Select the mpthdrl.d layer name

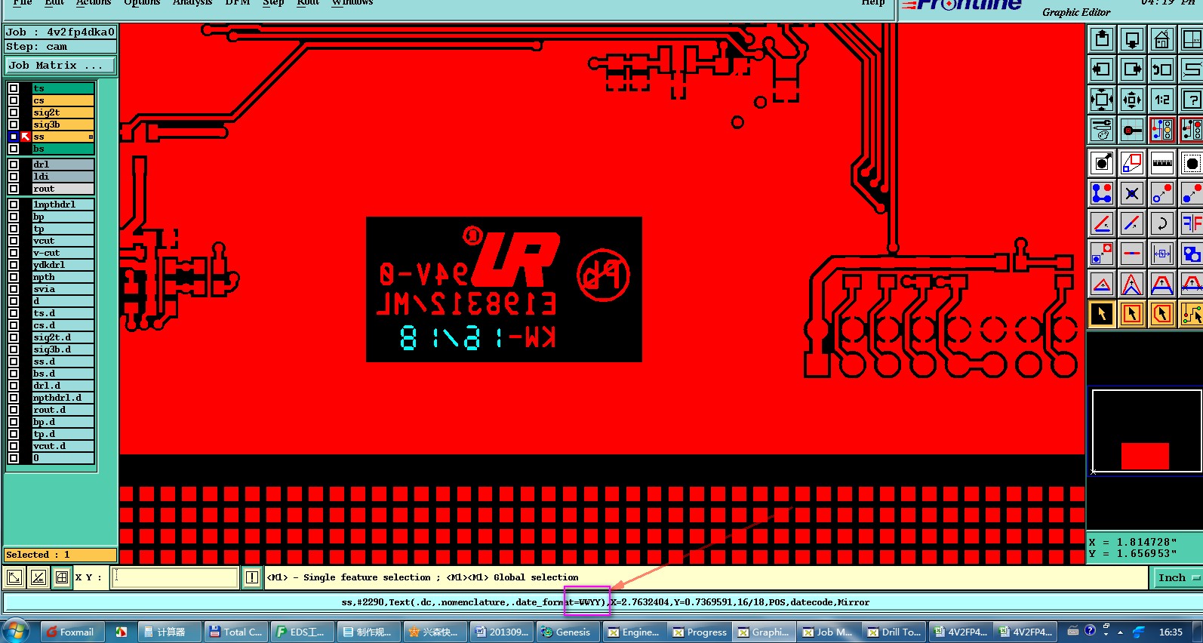(x=63, y=398)
